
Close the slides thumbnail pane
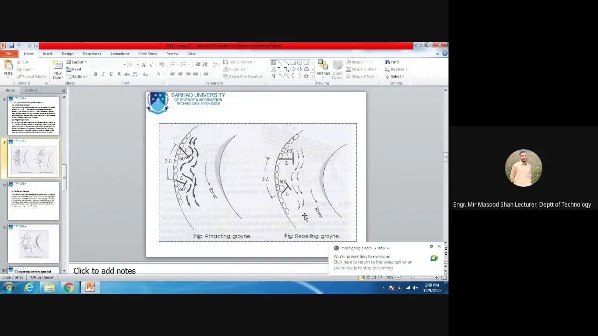click(x=64, y=90)
